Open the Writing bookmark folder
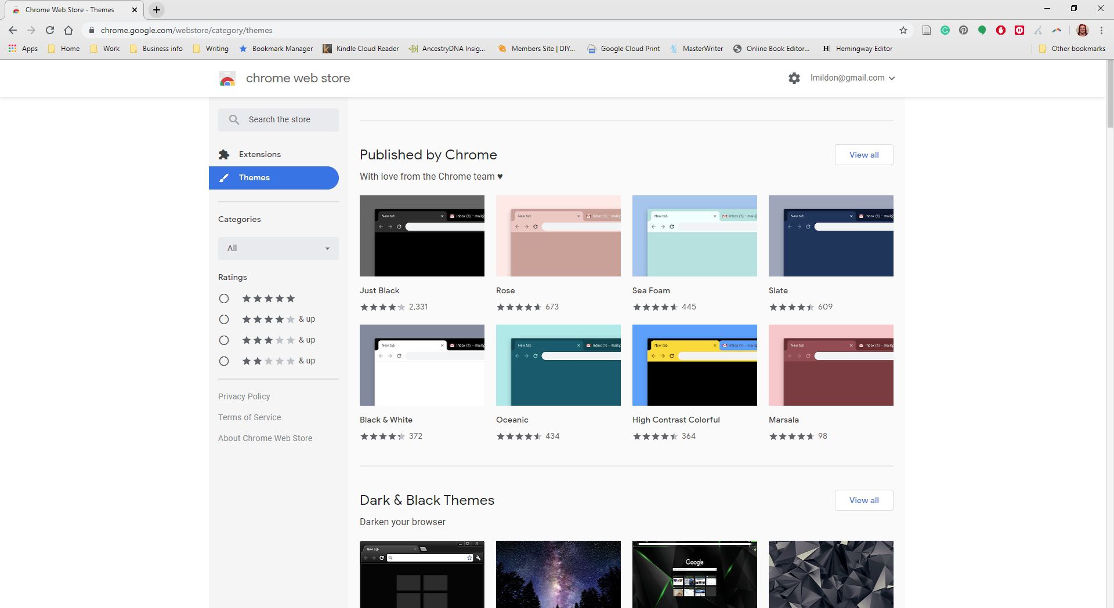Screen dimensions: 1114x608 (x=211, y=49)
